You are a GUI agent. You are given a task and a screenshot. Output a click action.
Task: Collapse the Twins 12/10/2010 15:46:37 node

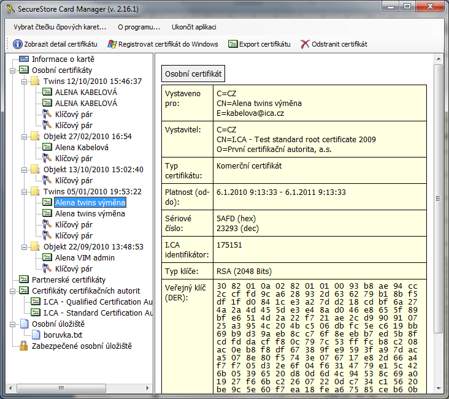(25, 82)
